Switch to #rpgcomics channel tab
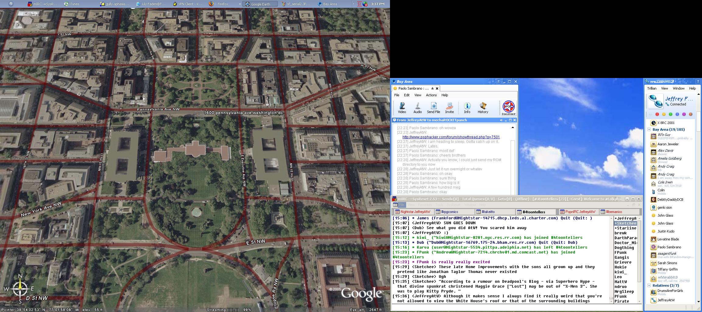Image resolution: width=702 pixels, height=312 pixels. (454, 212)
